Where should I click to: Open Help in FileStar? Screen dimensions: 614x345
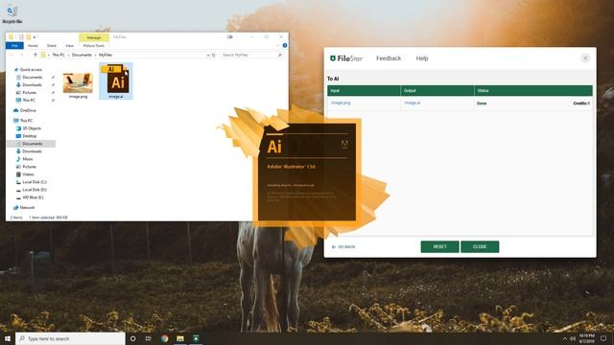tap(422, 58)
